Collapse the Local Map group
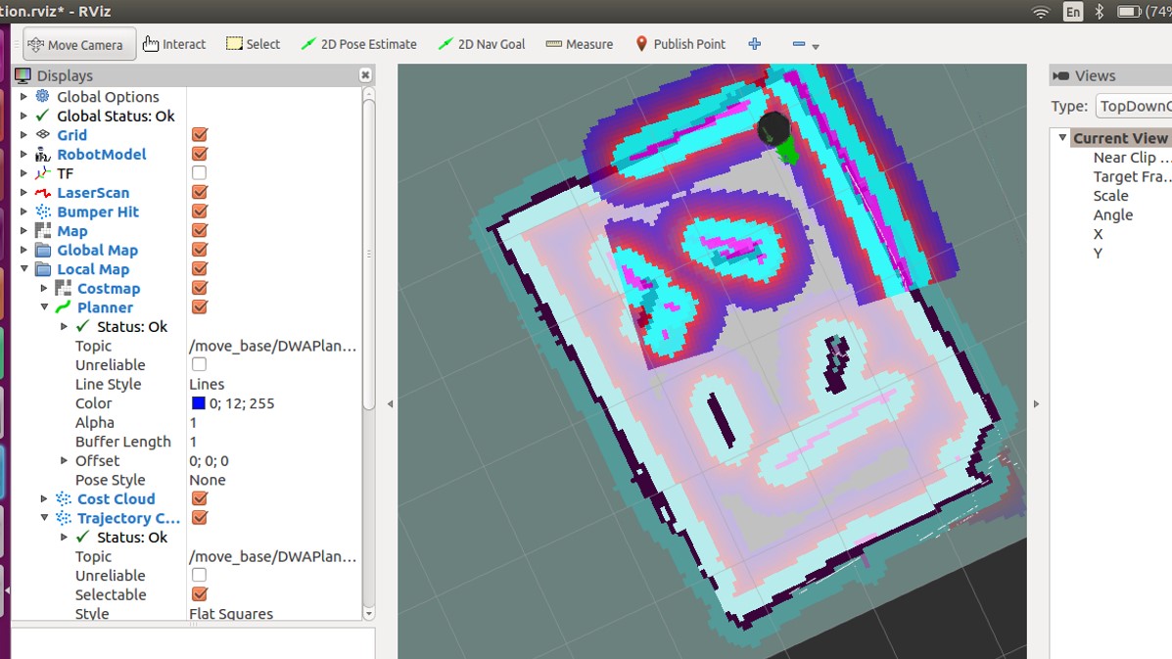 coord(24,269)
